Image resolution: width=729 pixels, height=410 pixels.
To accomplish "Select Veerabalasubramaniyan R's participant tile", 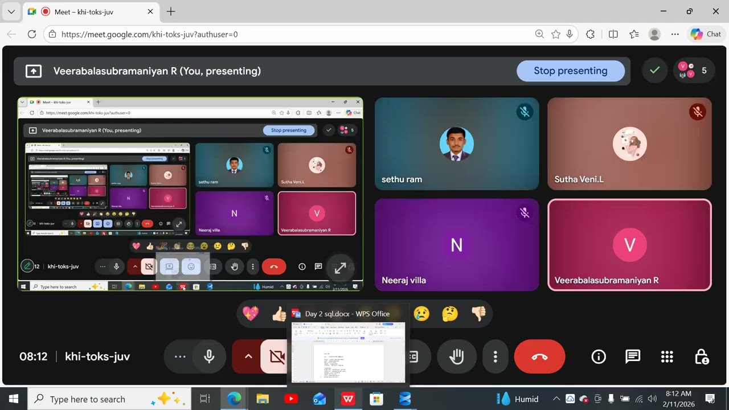I will coord(629,245).
